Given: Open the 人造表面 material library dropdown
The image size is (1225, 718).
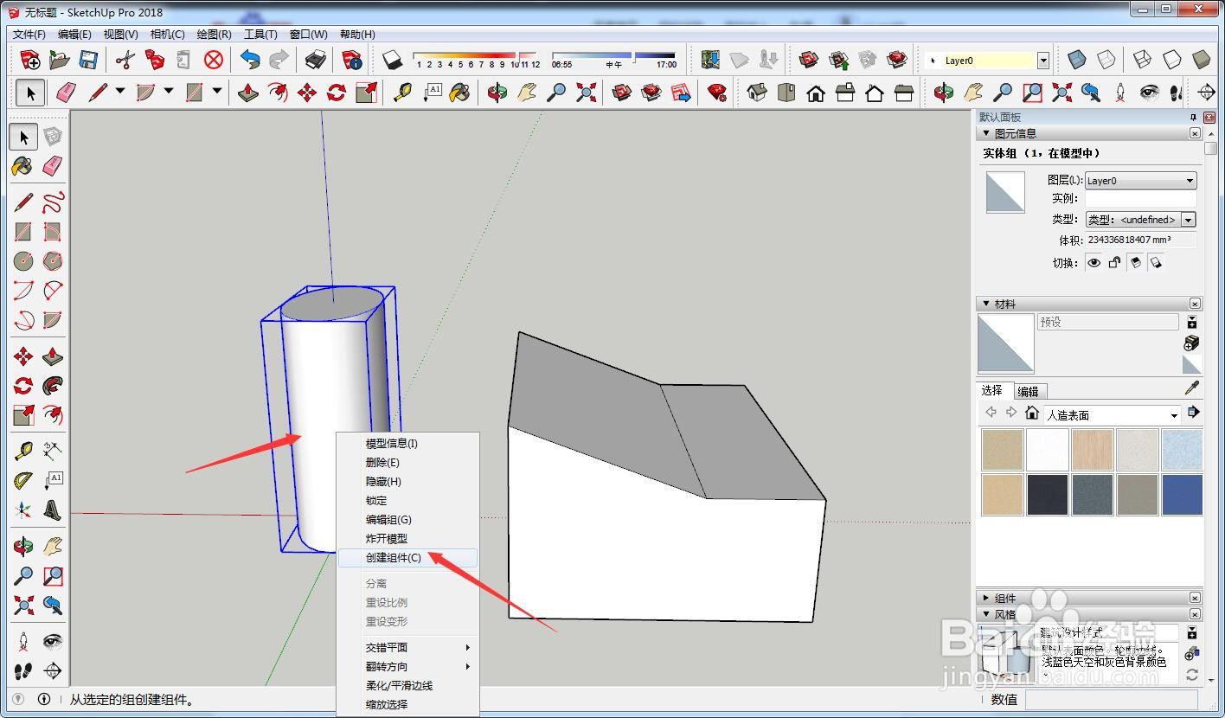Looking at the screenshot, I should tap(1113, 415).
